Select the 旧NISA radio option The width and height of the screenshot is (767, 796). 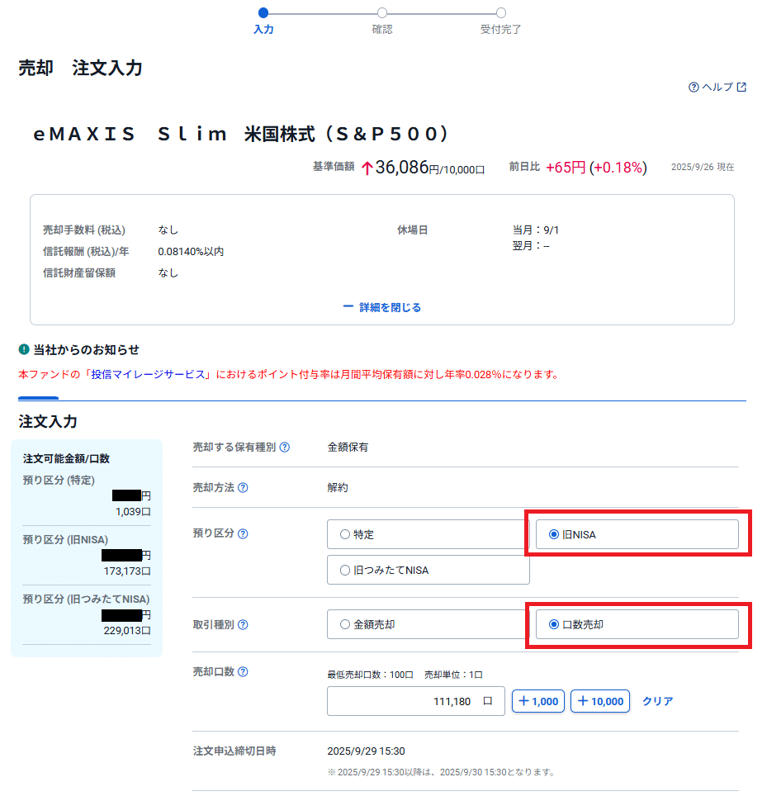(x=553, y=534)
